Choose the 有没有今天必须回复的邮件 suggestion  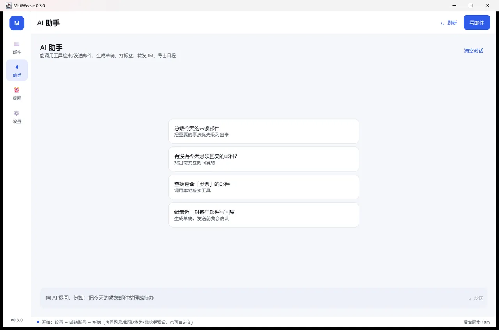pyautogui.click(x=264, y=159)
